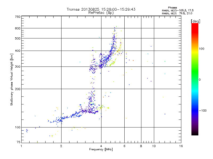Click the colorbar '-100' tick label
The width and height of the screenshot is (213, 159).
(203, 111)
